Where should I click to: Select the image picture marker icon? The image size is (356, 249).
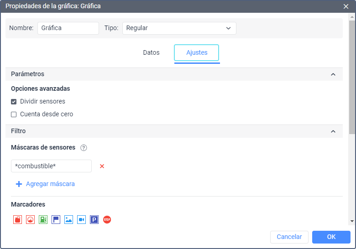[68, 220]
